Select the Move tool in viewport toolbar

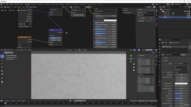[x=2, y=64]
